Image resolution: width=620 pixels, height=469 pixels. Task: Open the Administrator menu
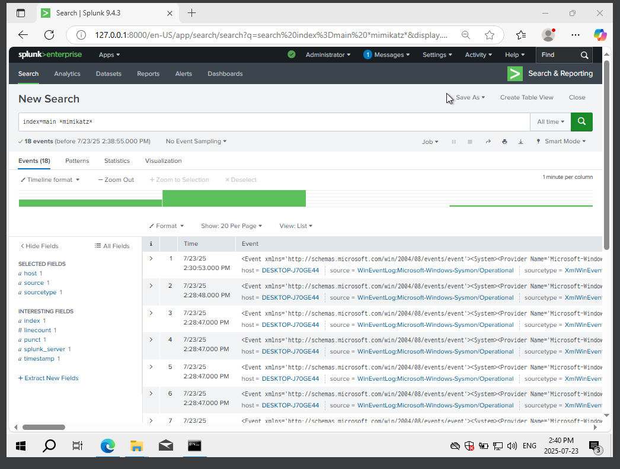[x=328, y=55]
